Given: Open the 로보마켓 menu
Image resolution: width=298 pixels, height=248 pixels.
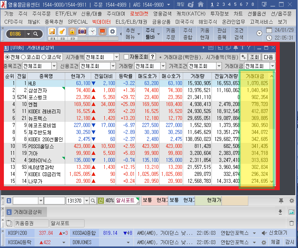Looking at the screenshot, I should pos(139,14).
